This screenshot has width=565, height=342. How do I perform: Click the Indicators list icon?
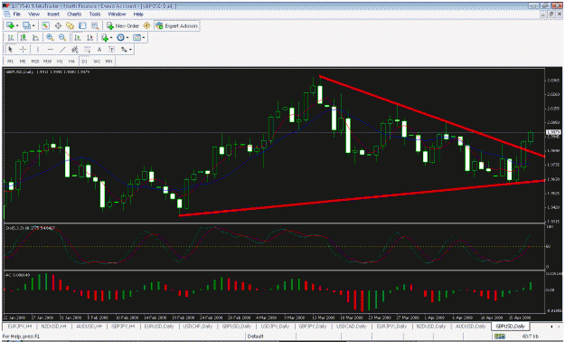click(x=105, y=37)
